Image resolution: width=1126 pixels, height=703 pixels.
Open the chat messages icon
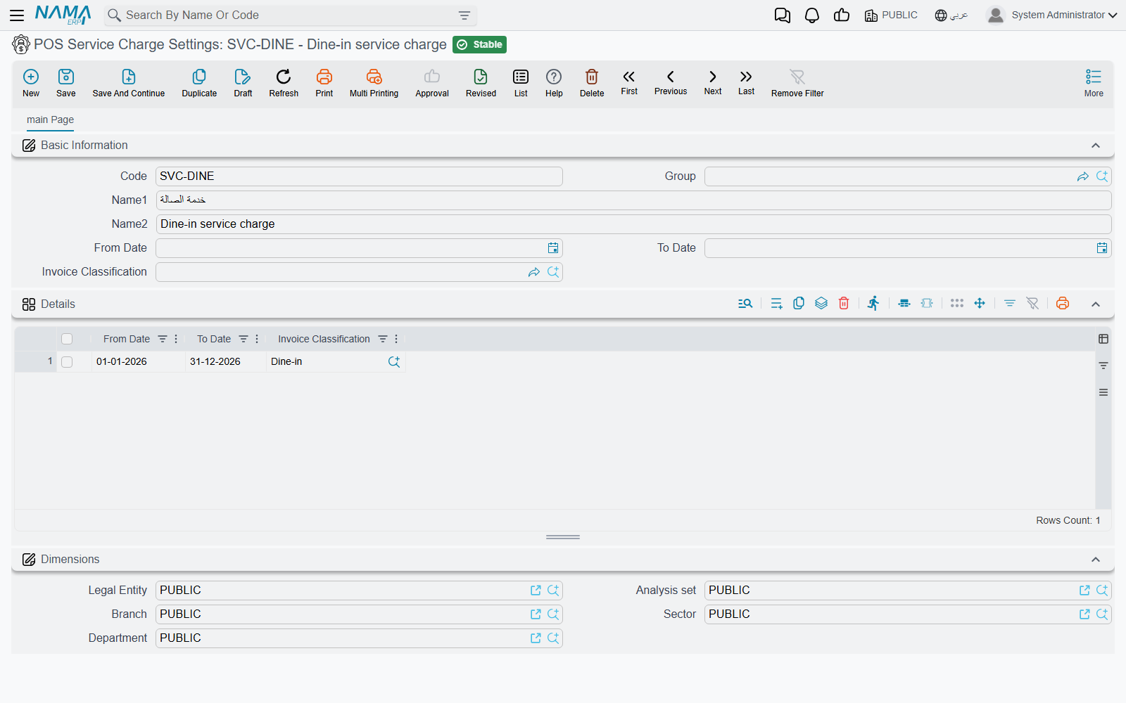pos(783,15)
